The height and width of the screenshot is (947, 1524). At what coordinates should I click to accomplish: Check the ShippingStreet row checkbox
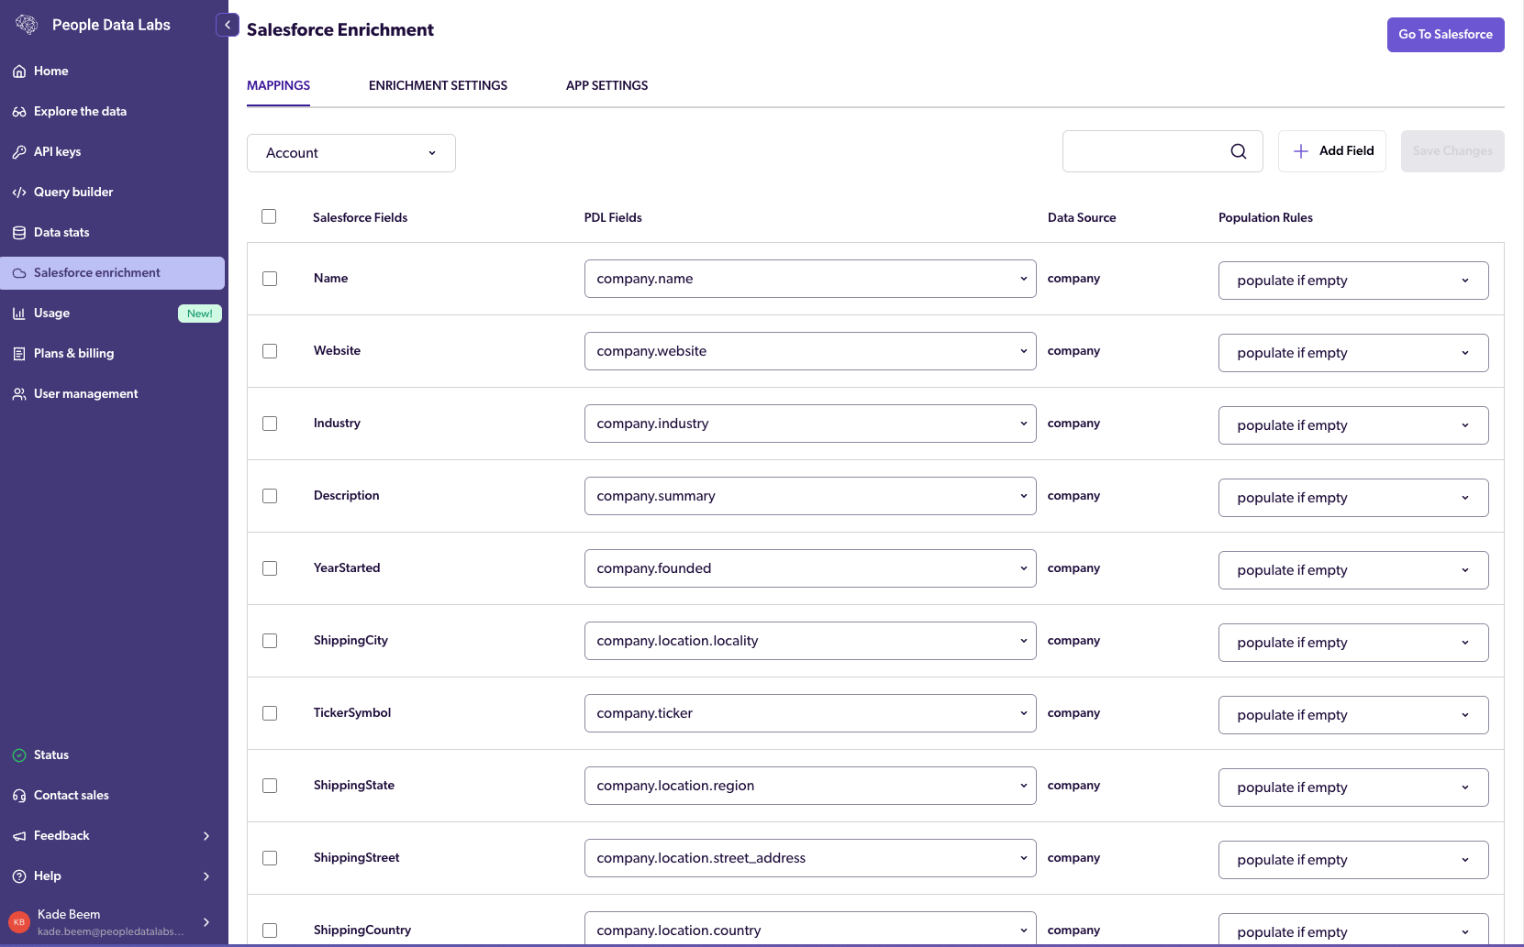tap(270, 858)
